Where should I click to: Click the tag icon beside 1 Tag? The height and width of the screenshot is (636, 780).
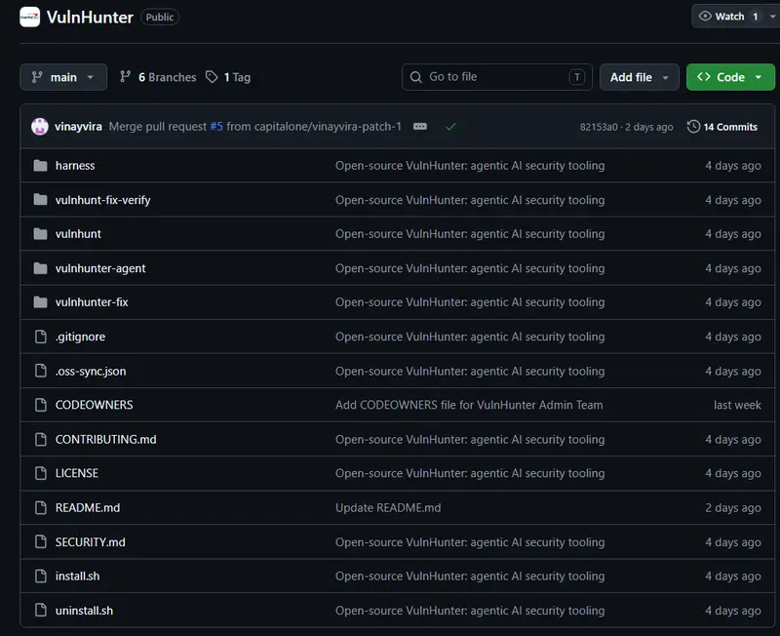click(212, 77)
